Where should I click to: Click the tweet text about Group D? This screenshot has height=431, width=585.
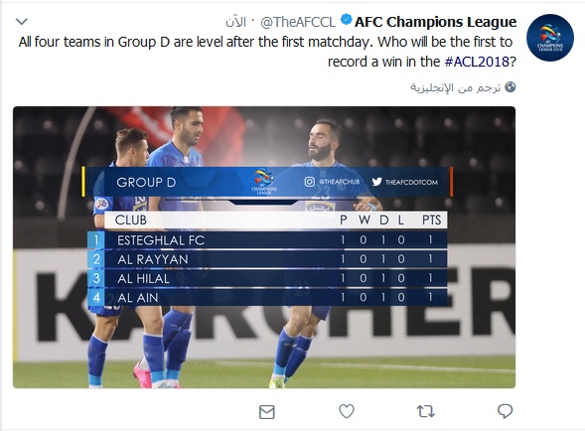267,52
